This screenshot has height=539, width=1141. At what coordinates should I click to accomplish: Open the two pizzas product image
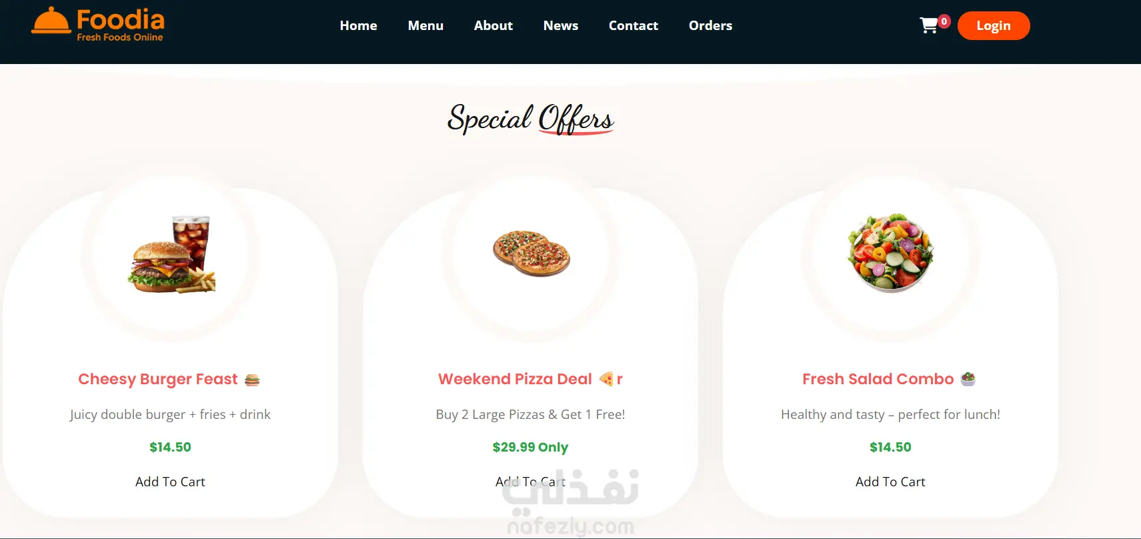[531, 253]
